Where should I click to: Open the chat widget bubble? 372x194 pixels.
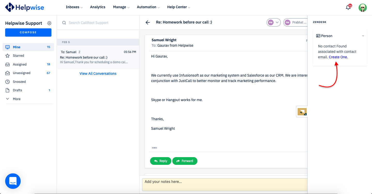click(x=13, y=181)
